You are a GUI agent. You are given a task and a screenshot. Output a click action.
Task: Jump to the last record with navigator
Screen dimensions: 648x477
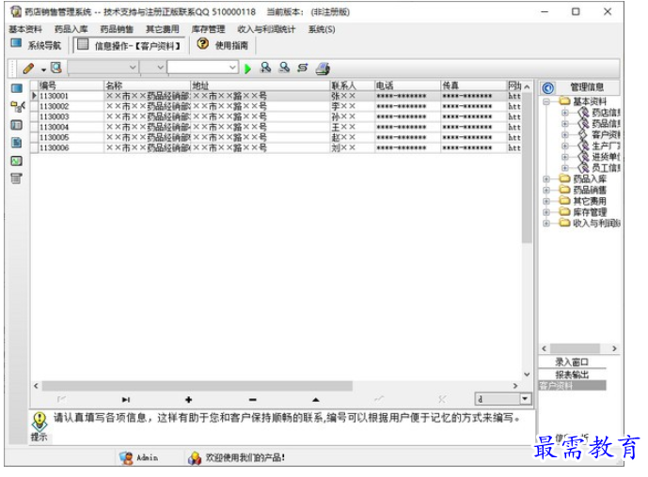pyautogui.click(x=126, y=399)
